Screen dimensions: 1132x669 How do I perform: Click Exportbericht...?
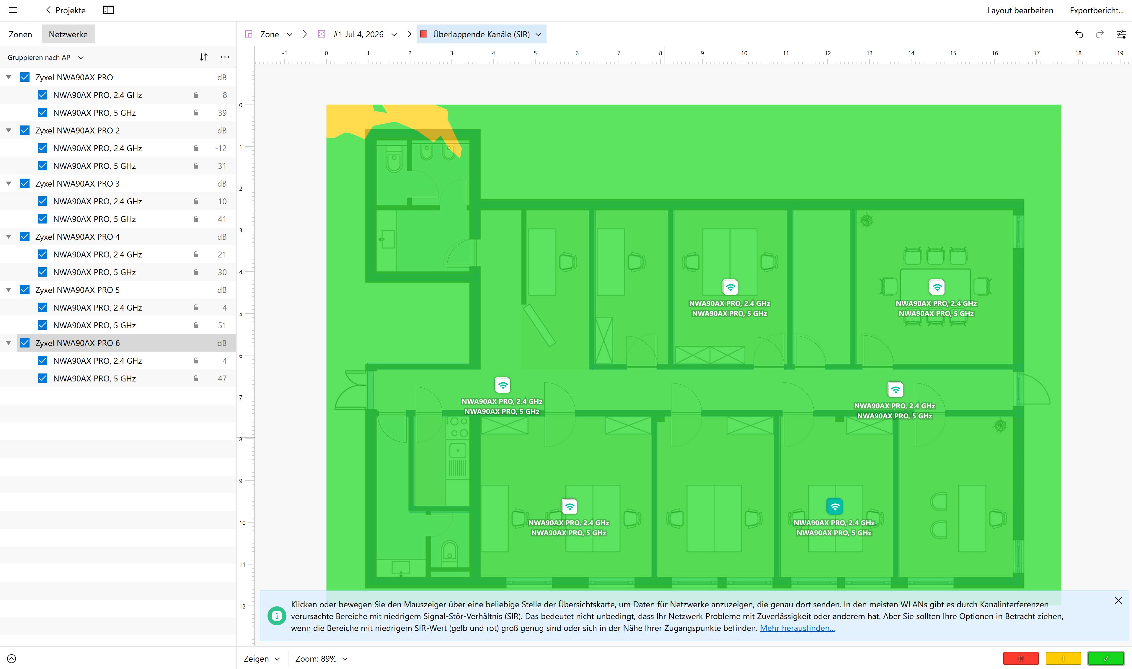point(1096,10)
